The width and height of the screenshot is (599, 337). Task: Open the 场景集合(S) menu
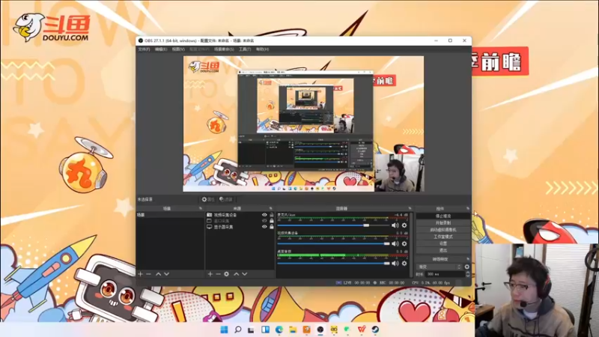[224, 49]
